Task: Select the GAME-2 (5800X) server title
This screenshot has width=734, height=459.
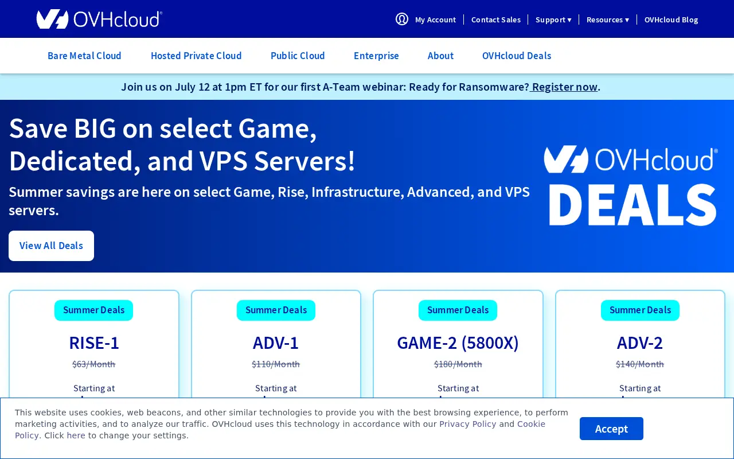Action: (458, 343)
